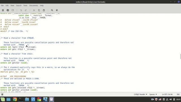This screenshot has height=102, width=181.
Task: Open the file manager folder in the taskbar
Action: [27, 99]
